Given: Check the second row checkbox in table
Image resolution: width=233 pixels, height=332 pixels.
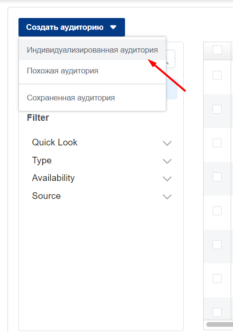Looking at the screenshot, I should (x=217, y=109).
